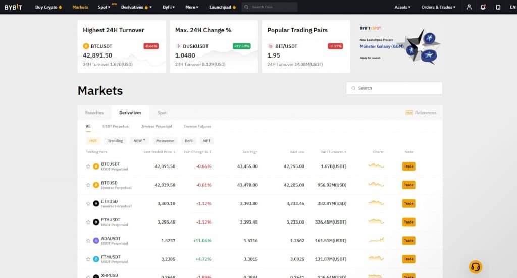517x278 pixels.
Task: Enable the Trending filter chip
Action: (115, 141)
